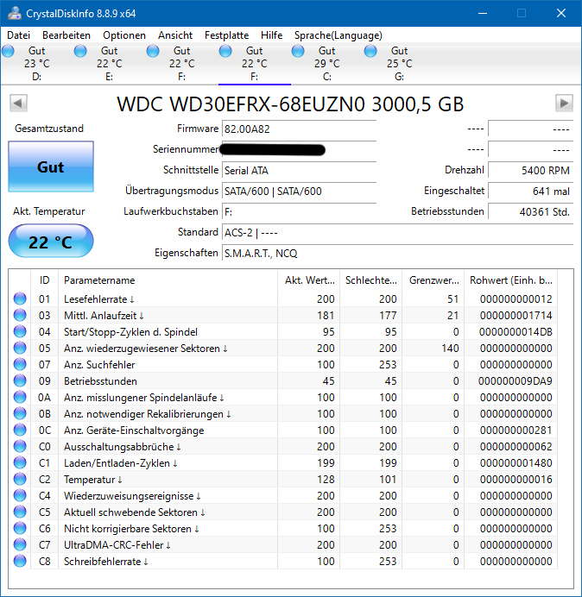Image resolution: width=582 pixels, height=597 pixels.
Task: Click the Parametername column header
Action: click(168, 280)
